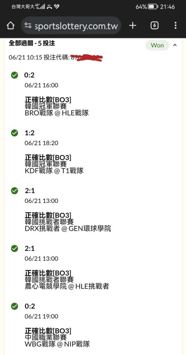
Task: Open 農心電競學院 @ HLE挑戰者 match entry
Action: [67, 286]
